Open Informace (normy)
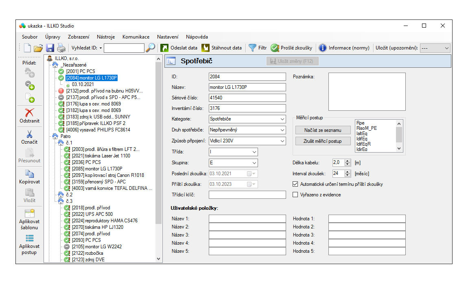468x284 pixels. coord(344,47)
